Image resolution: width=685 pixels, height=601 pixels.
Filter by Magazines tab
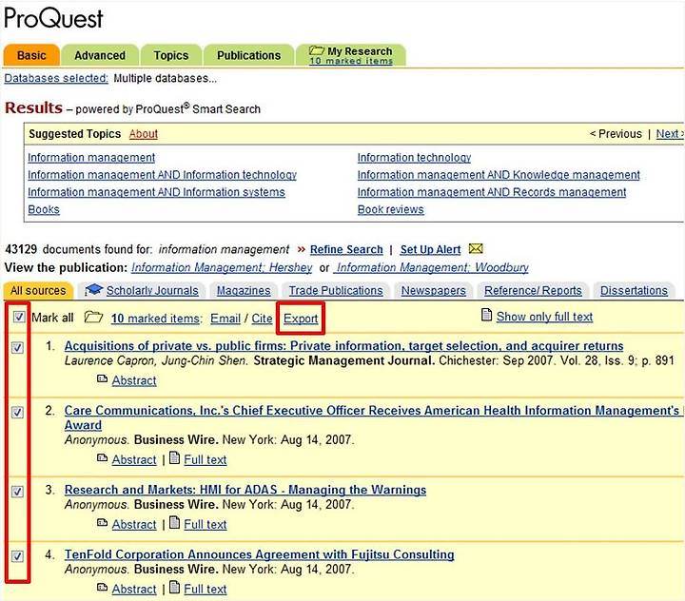244,291
